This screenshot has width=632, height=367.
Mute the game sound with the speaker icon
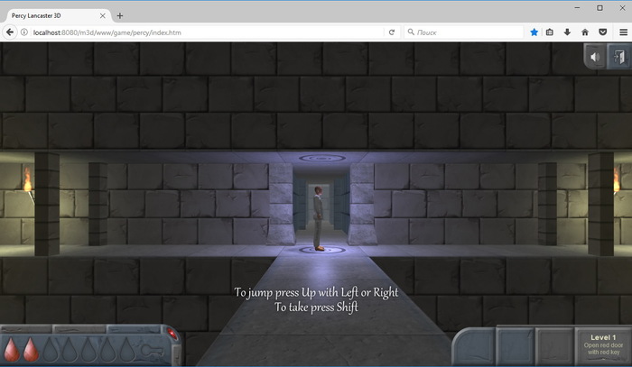595,57
